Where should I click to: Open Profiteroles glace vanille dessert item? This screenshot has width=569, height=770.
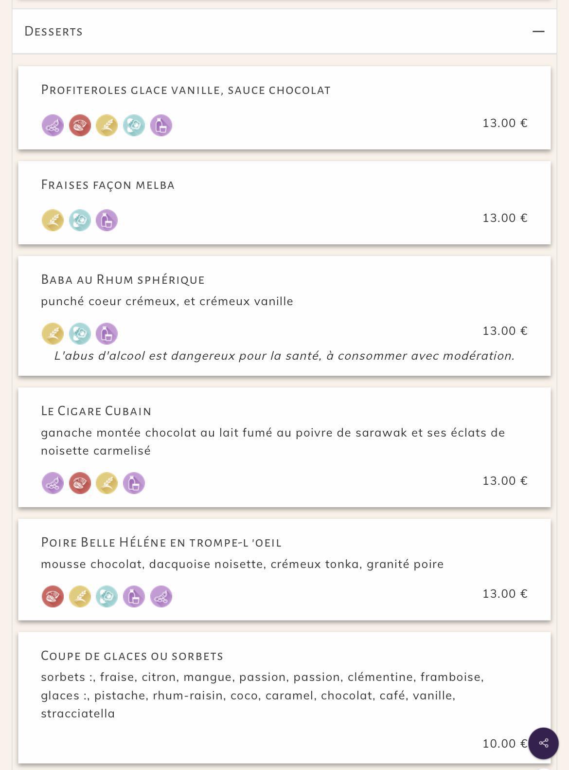(x=284, y=108)
